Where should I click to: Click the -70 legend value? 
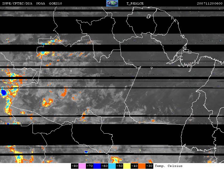click(89, 166)
